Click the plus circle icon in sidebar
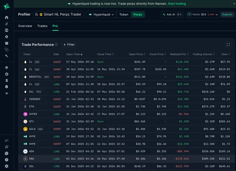 [7, 74]
